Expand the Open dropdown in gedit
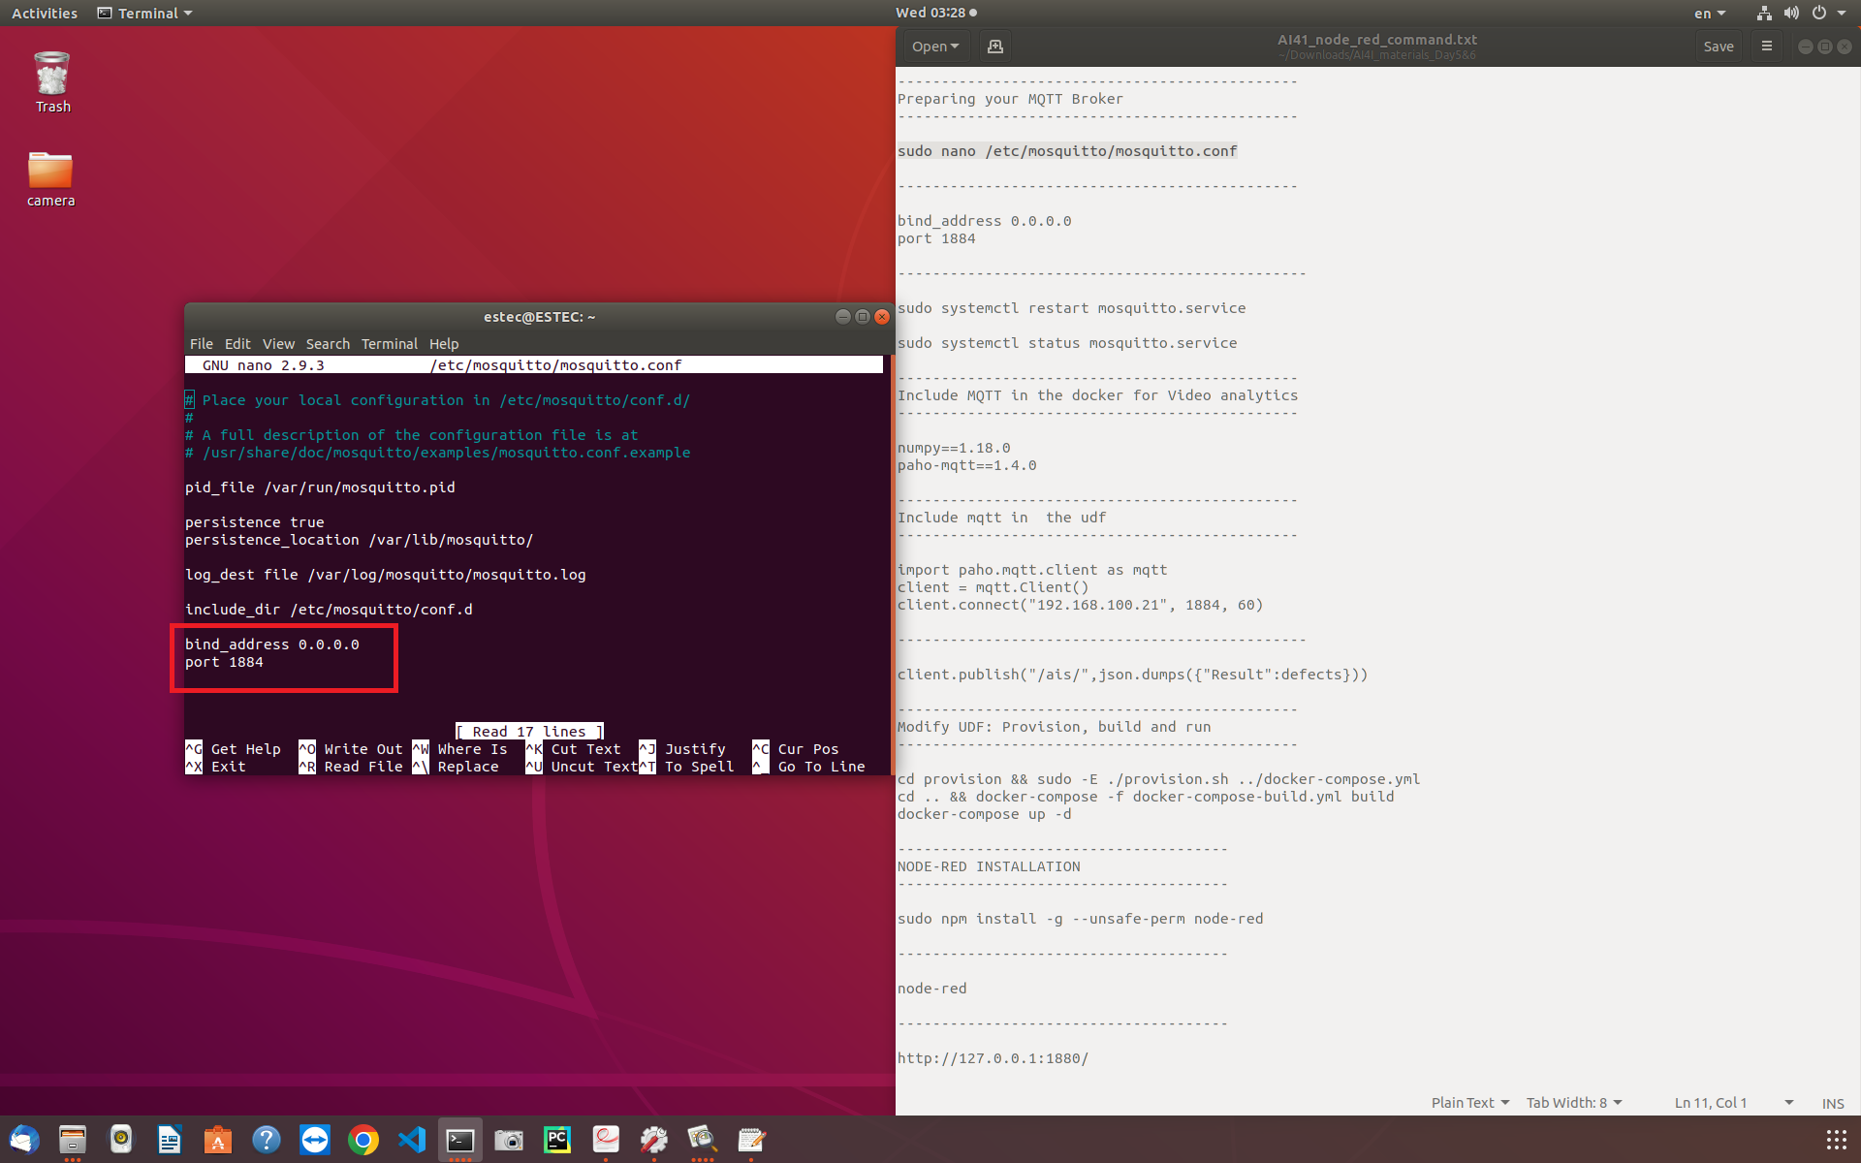This screenshot has width=1861, height=1163. 934,47
